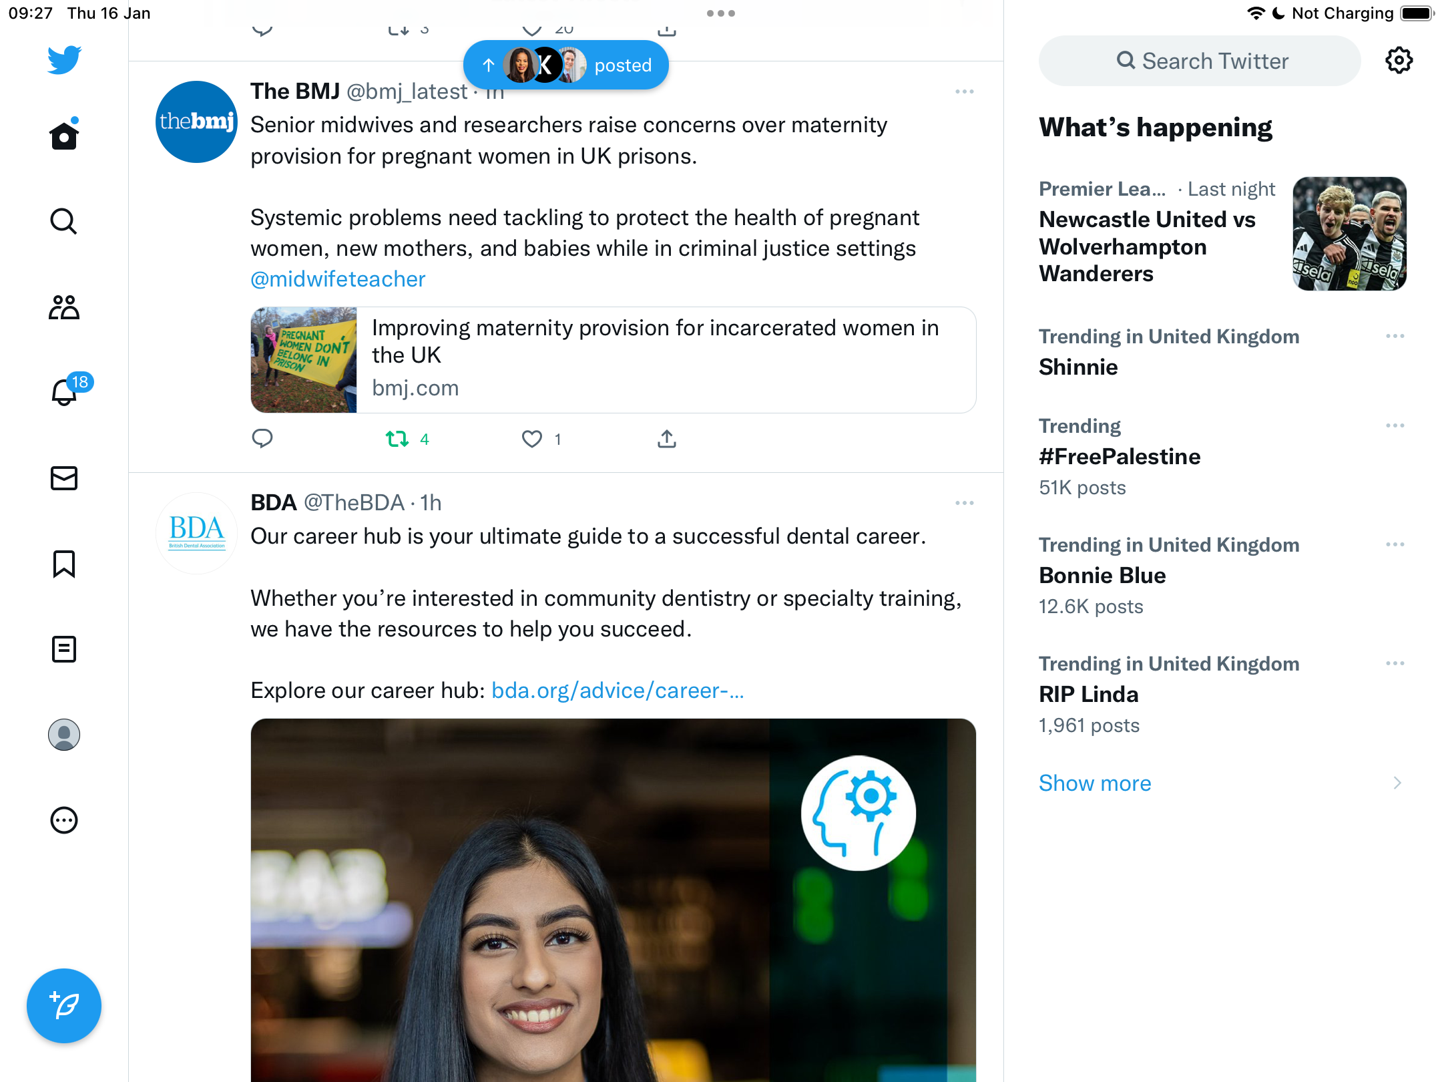Tap the Show more chevron arrow
This screenshot has width=1442, height=1082.
(x=1397, y=783)
